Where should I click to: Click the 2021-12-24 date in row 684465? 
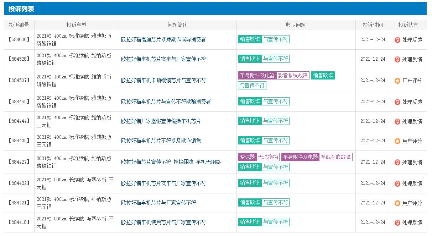[373, 102]
